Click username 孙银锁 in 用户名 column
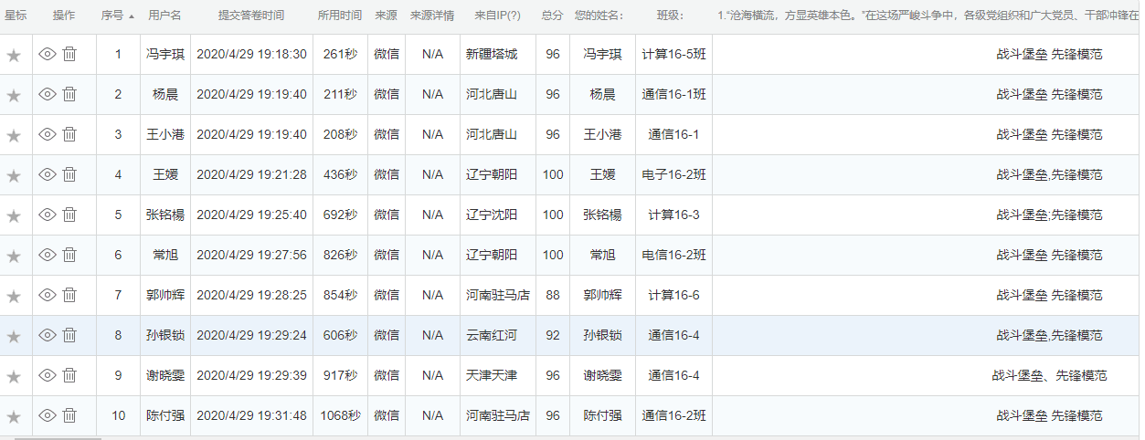1145x440 pixels. 165,336
